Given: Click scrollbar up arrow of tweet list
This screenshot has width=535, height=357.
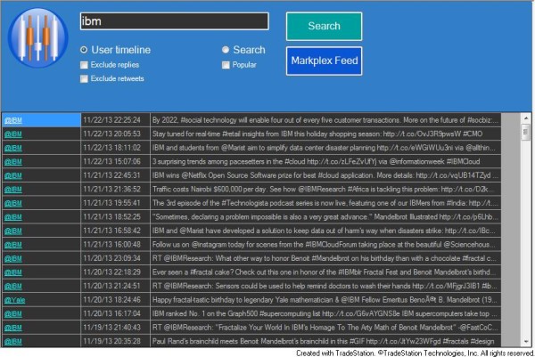Looking at the screenshot, I should pos(526,118).
